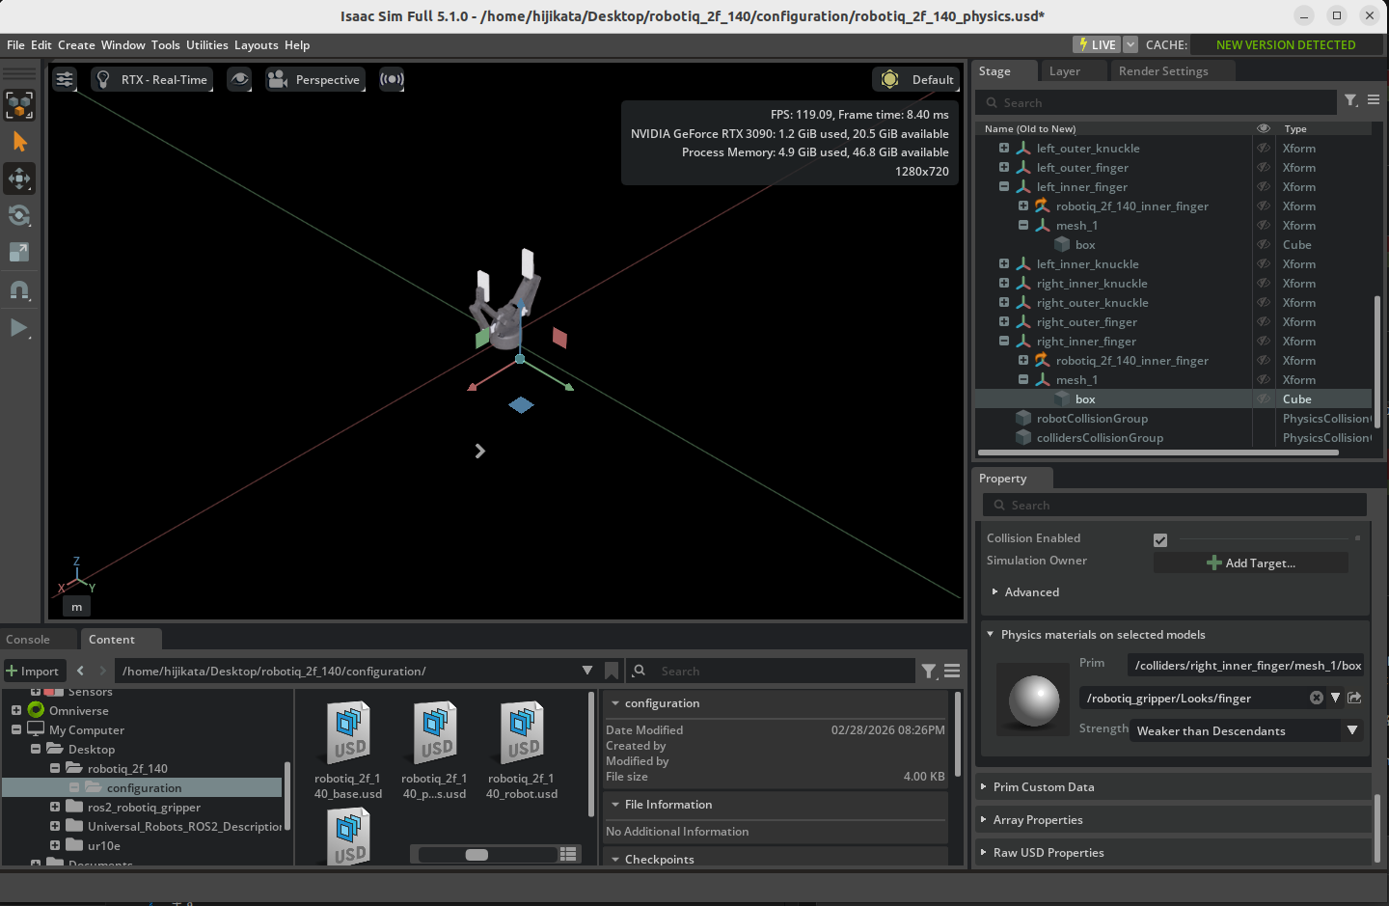Select the Move tool in left toolbar
This screenshot has height=906, width=1389.
[19, 178]
